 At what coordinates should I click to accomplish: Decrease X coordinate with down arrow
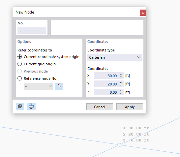121,77
